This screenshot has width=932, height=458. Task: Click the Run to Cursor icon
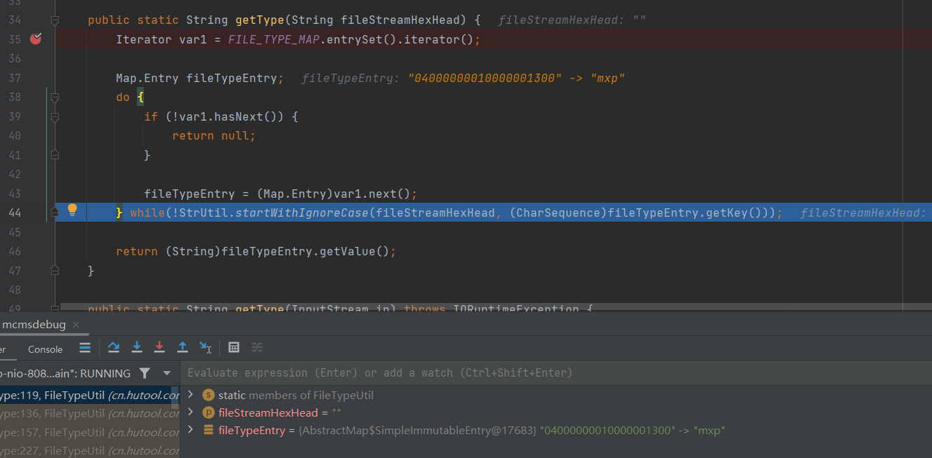coord(205,347)
